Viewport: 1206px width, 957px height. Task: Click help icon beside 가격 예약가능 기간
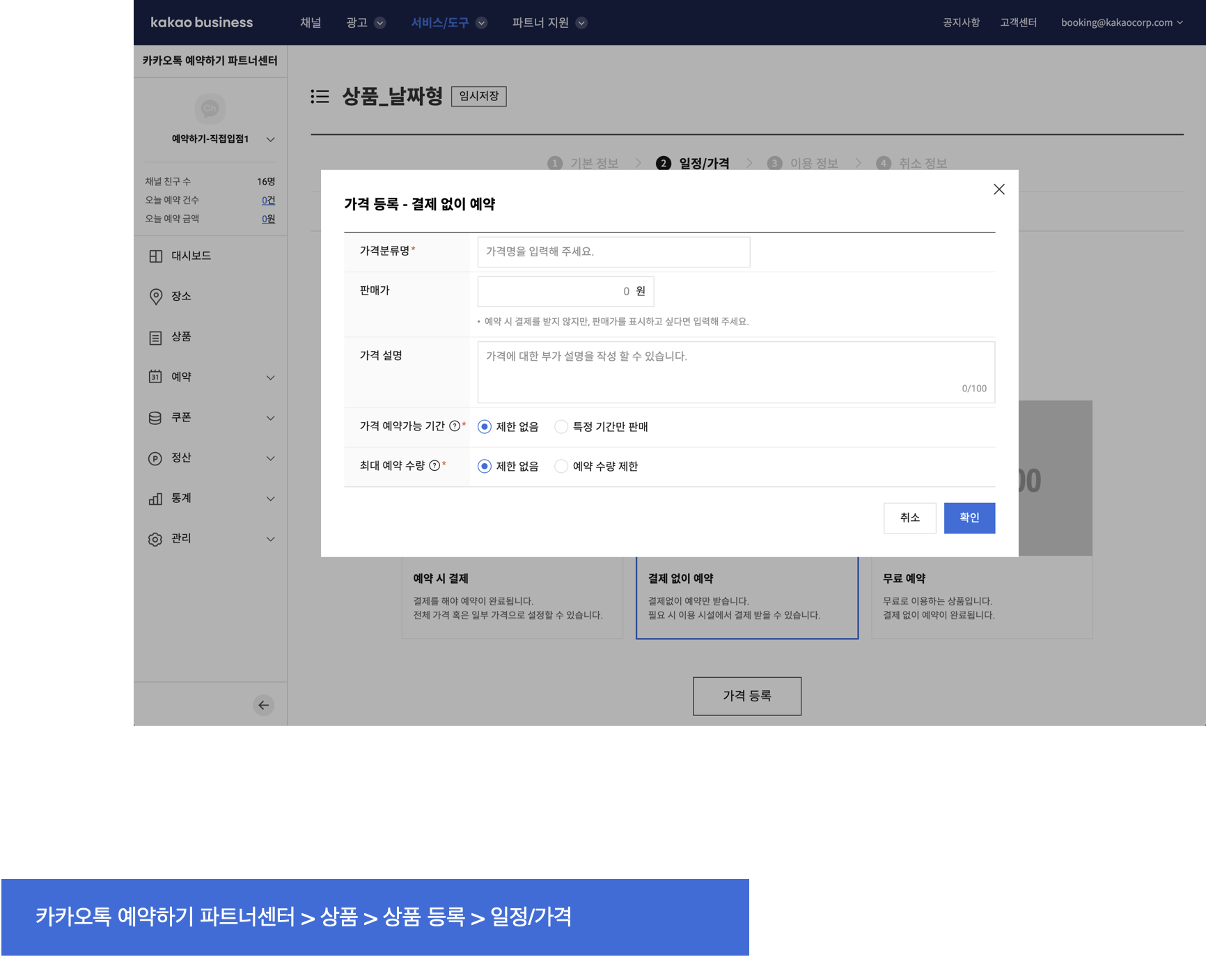click(x=454, y=426)
